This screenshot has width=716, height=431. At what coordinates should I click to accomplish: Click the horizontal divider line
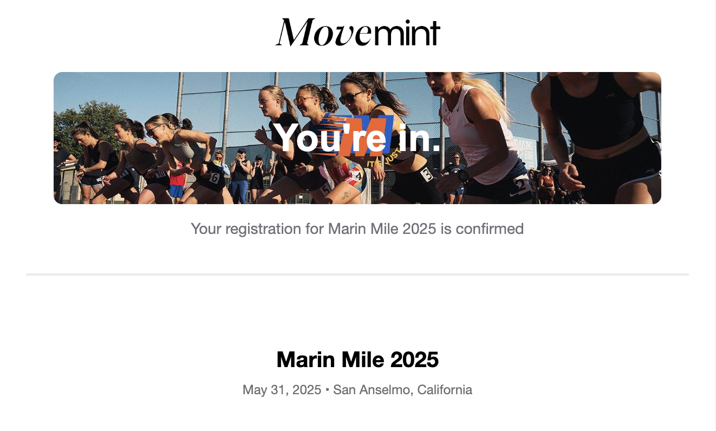point(357,275)
